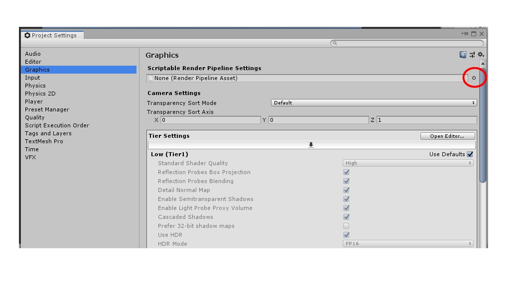The width and height of the screenshot is (527, 296).
Task: Select the Project Settings tab
Action: 52,35
